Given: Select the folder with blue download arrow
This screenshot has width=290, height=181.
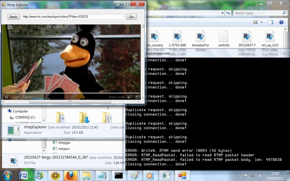Looking at the screenshot, I should (x=84, y=117).
